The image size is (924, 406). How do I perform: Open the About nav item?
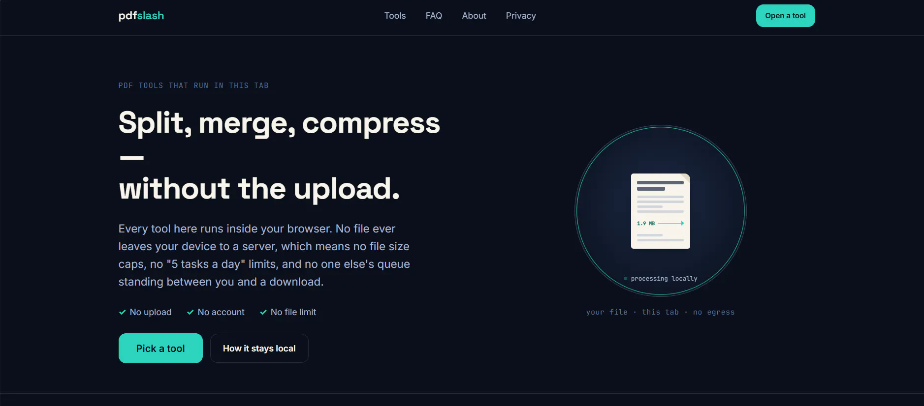coord(474,16)
